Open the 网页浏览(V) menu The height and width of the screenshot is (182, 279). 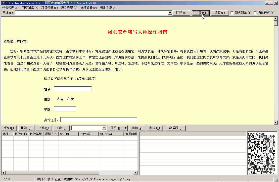(30, 8)
